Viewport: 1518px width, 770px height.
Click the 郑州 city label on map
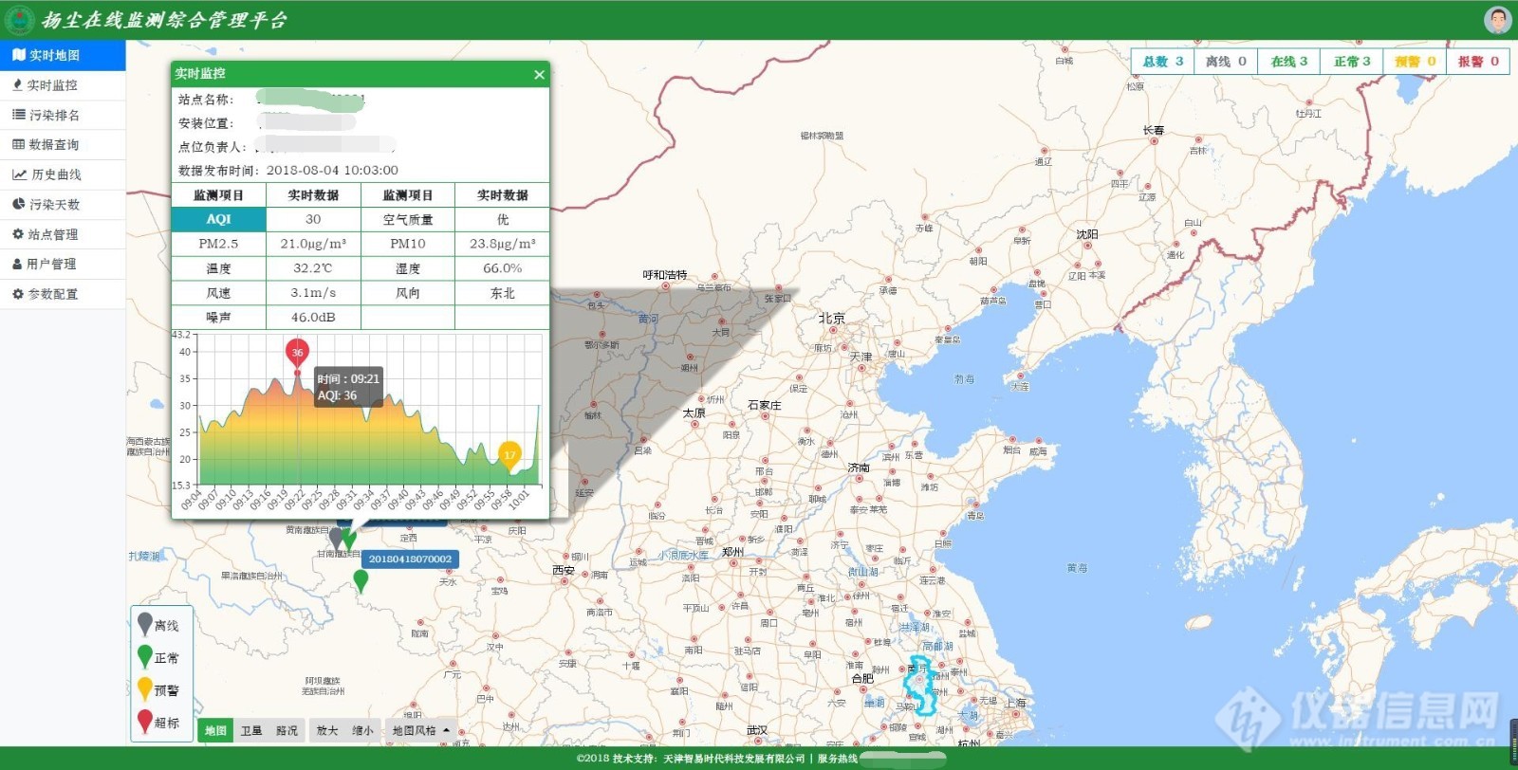pyautogui.click(x=732, y=552)
